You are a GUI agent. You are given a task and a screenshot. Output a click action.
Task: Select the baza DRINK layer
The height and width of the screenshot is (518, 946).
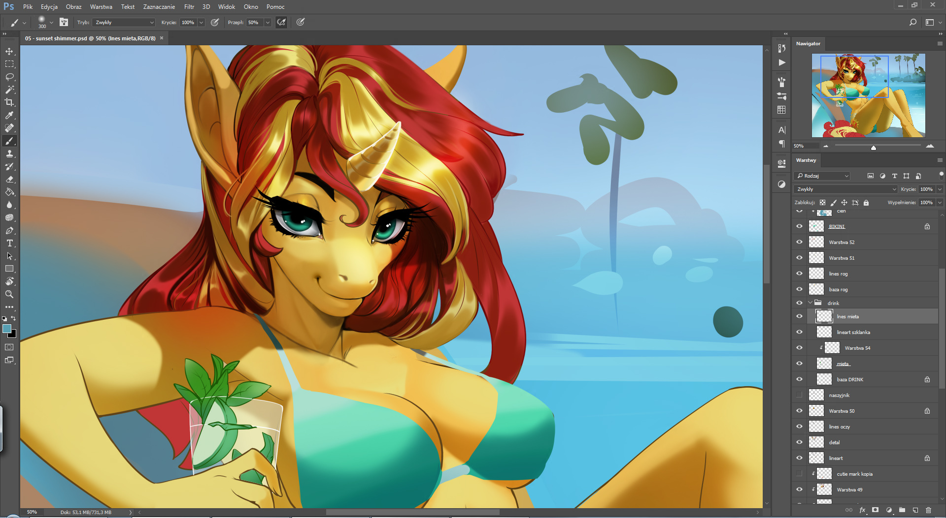872,379
